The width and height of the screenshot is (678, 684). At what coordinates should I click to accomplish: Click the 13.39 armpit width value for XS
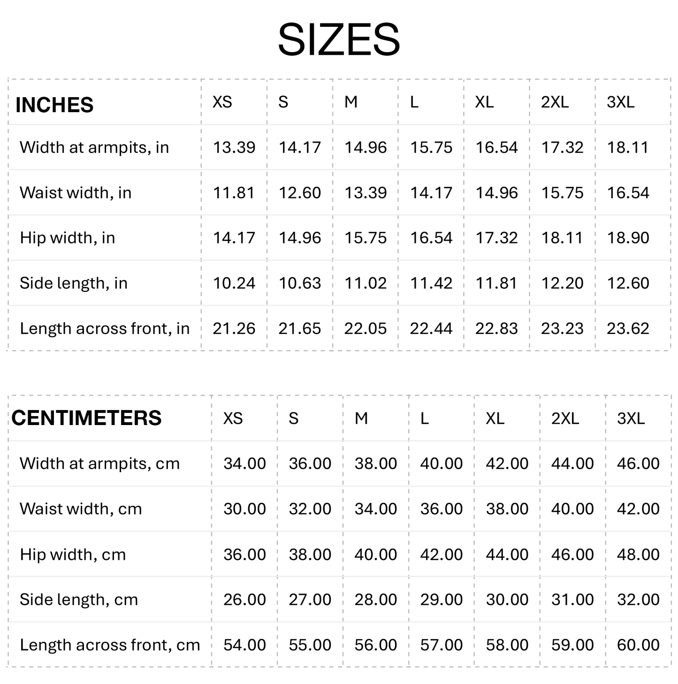(x=234, y=147)
